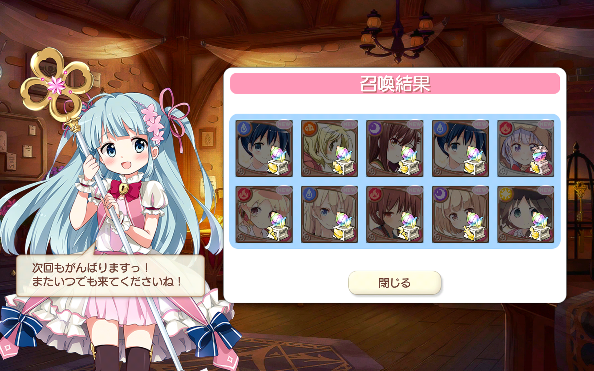
Task: Tap the fourth top-row water-element character card
Action: click(x=460, y=148)
